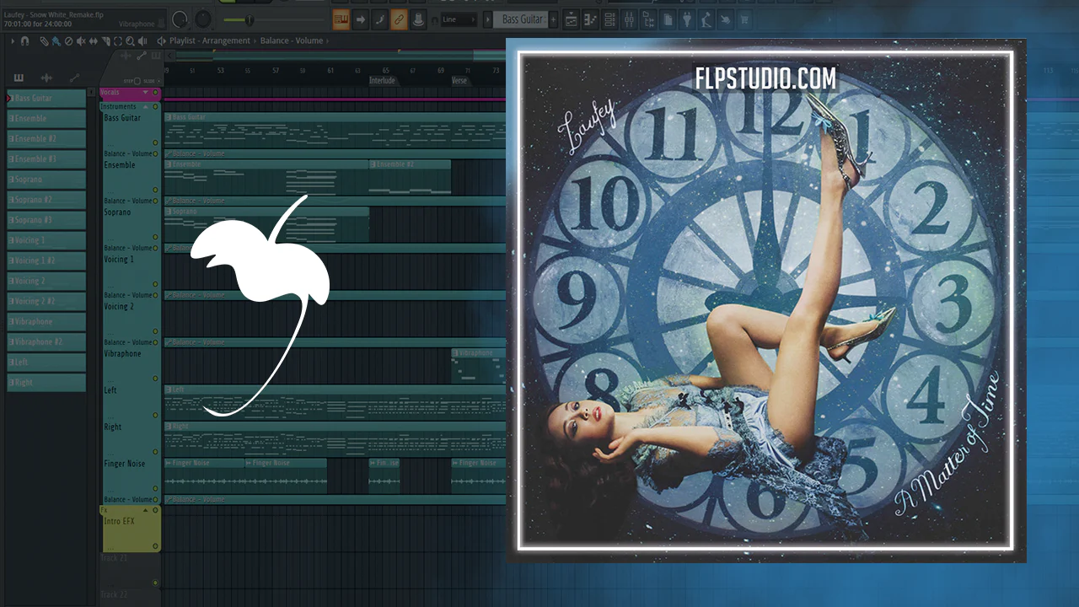Select the Draw pencil tool in playlist toolbar
This screenshot has width=1079, height=607.
click(x=43, y=40)
